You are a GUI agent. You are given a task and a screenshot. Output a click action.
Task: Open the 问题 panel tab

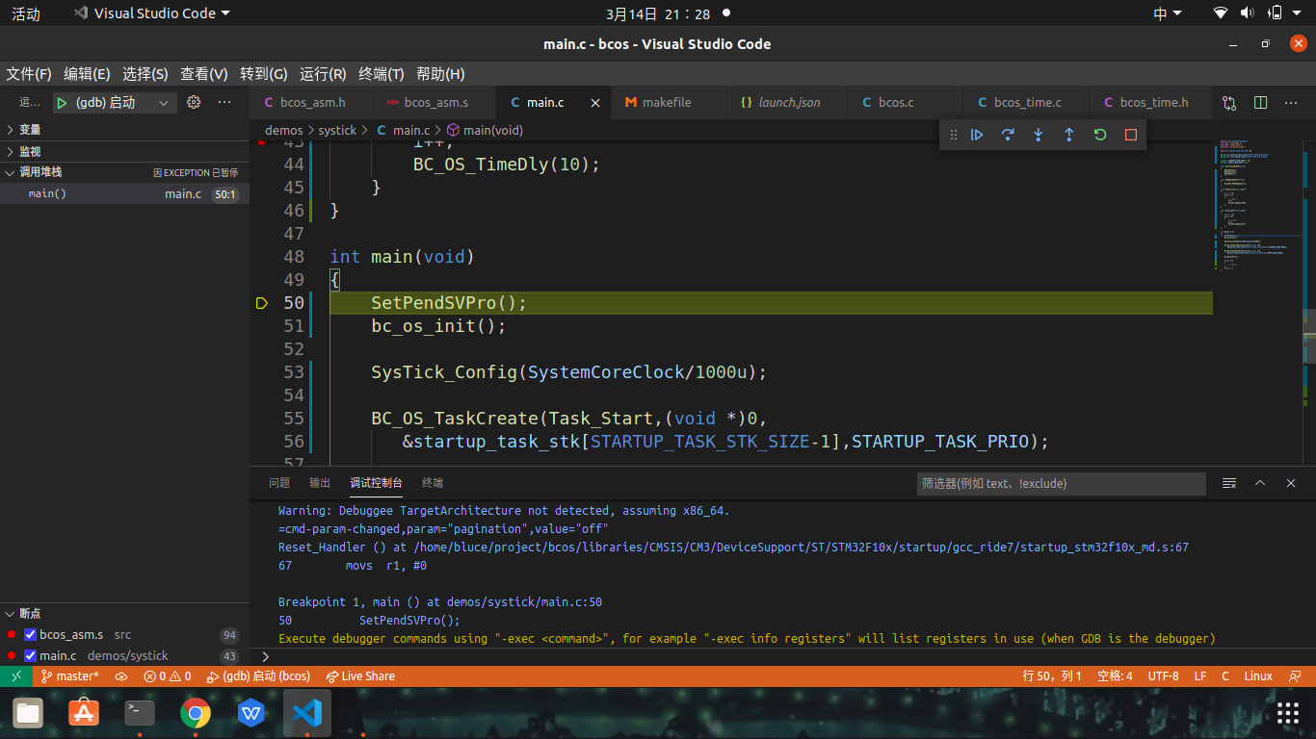click(279, 483)
